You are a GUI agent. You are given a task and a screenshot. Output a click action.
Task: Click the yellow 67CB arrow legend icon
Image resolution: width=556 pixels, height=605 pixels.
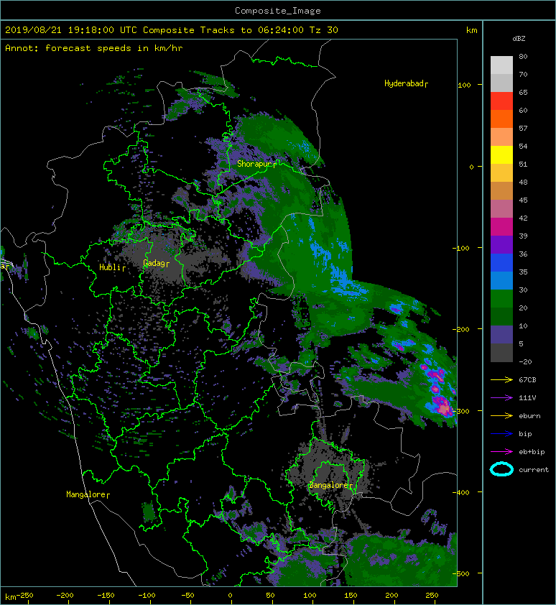coord(501,379)
